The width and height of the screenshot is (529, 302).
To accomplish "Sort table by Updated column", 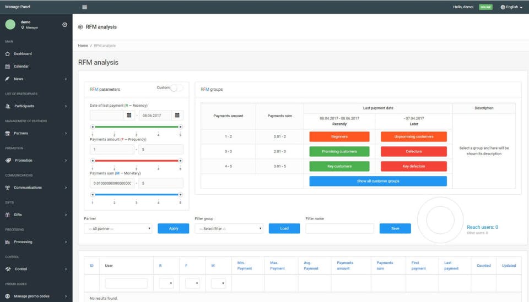I will point(509,266).
